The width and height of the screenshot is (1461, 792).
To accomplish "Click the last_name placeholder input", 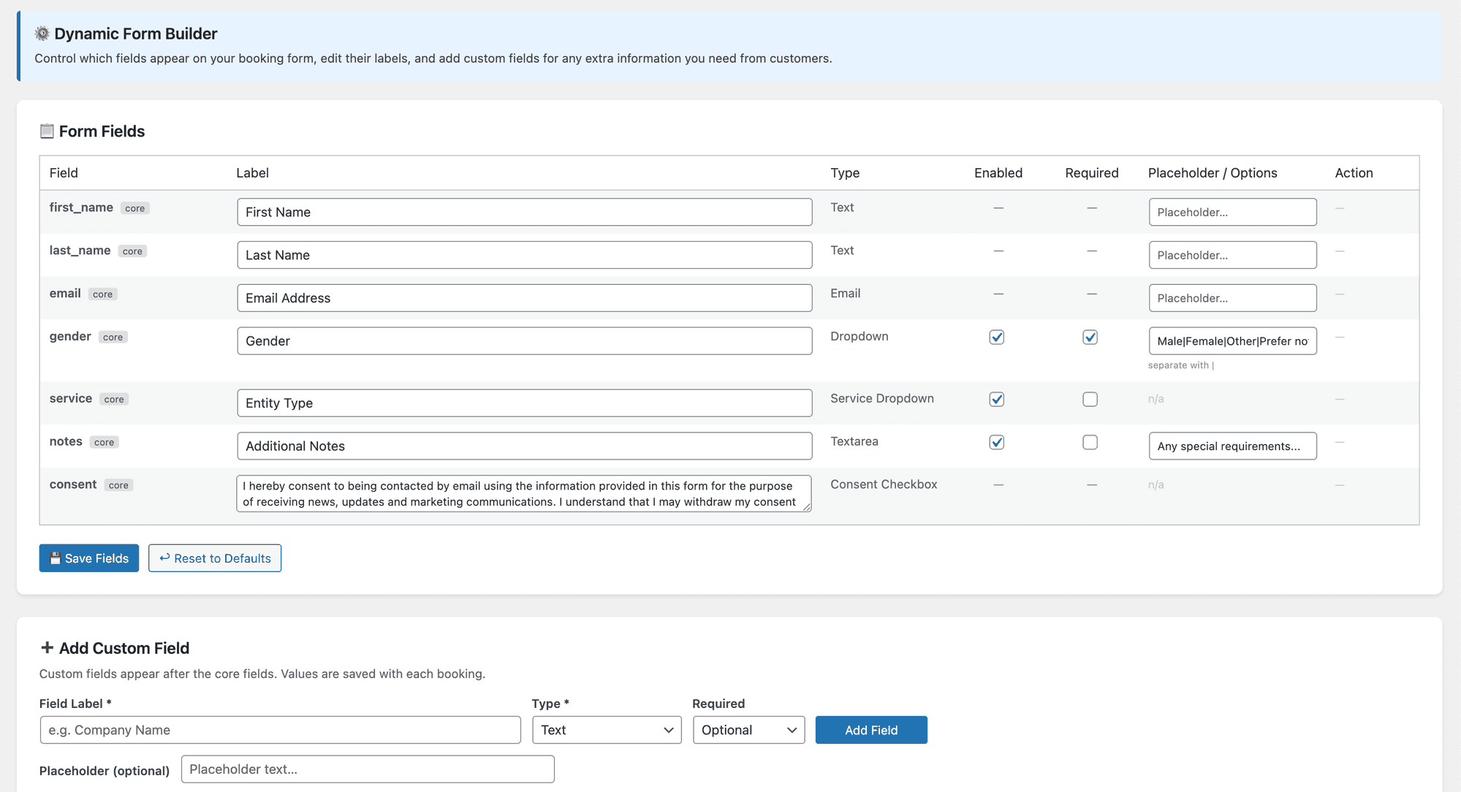I will [1232, 255].
